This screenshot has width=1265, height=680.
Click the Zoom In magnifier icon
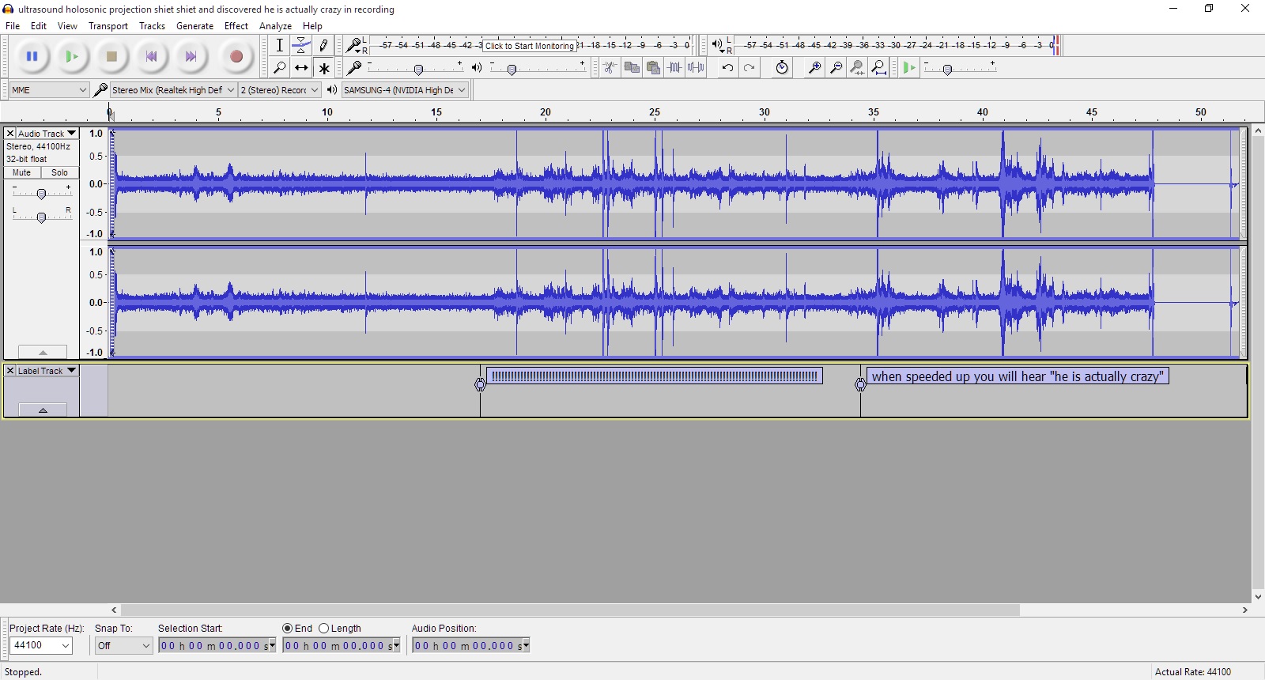814,68
